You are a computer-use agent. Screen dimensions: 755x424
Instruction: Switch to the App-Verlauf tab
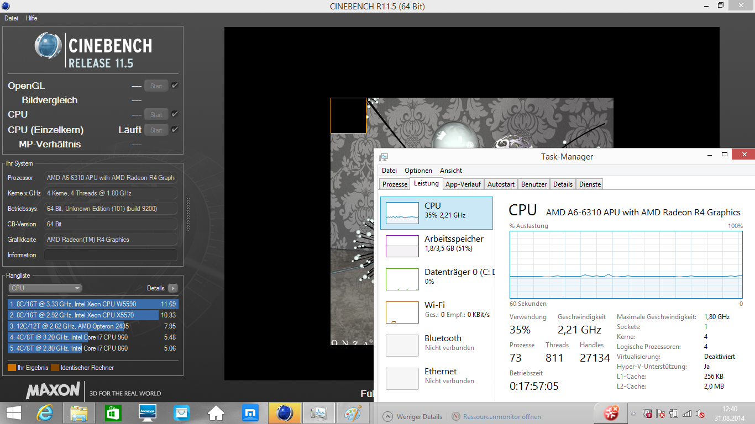pyautogui.click(x=463, y=184)
